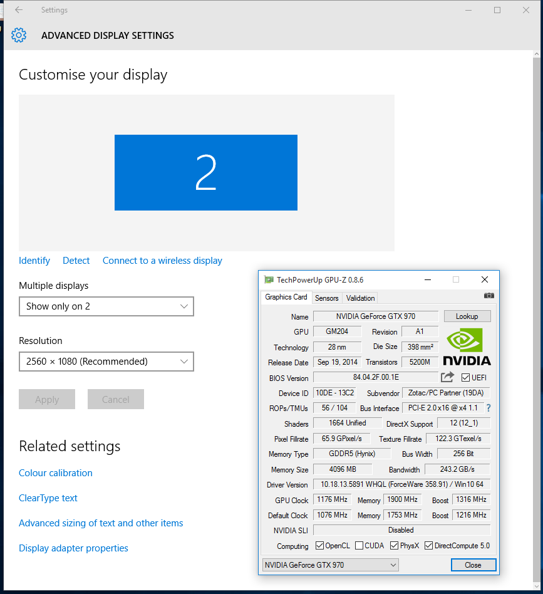Click the GPU-Z title bar app icon
The width and height of the screenshot is (543, 594).
pos(269,279)
